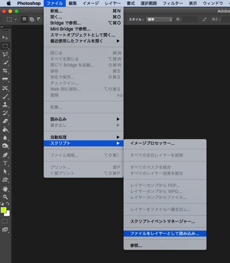Click the white background color swatch
This screenshot has width=230, height=263.
(x=8, y=215)
